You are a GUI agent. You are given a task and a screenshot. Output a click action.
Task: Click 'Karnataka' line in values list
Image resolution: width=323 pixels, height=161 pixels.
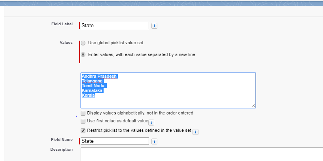[93, 90]
